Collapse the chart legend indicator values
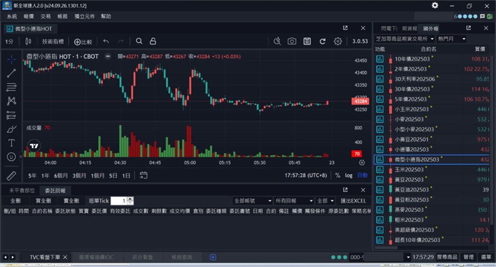Viewport: 496px width, 267px height. [x=108, y=56]
